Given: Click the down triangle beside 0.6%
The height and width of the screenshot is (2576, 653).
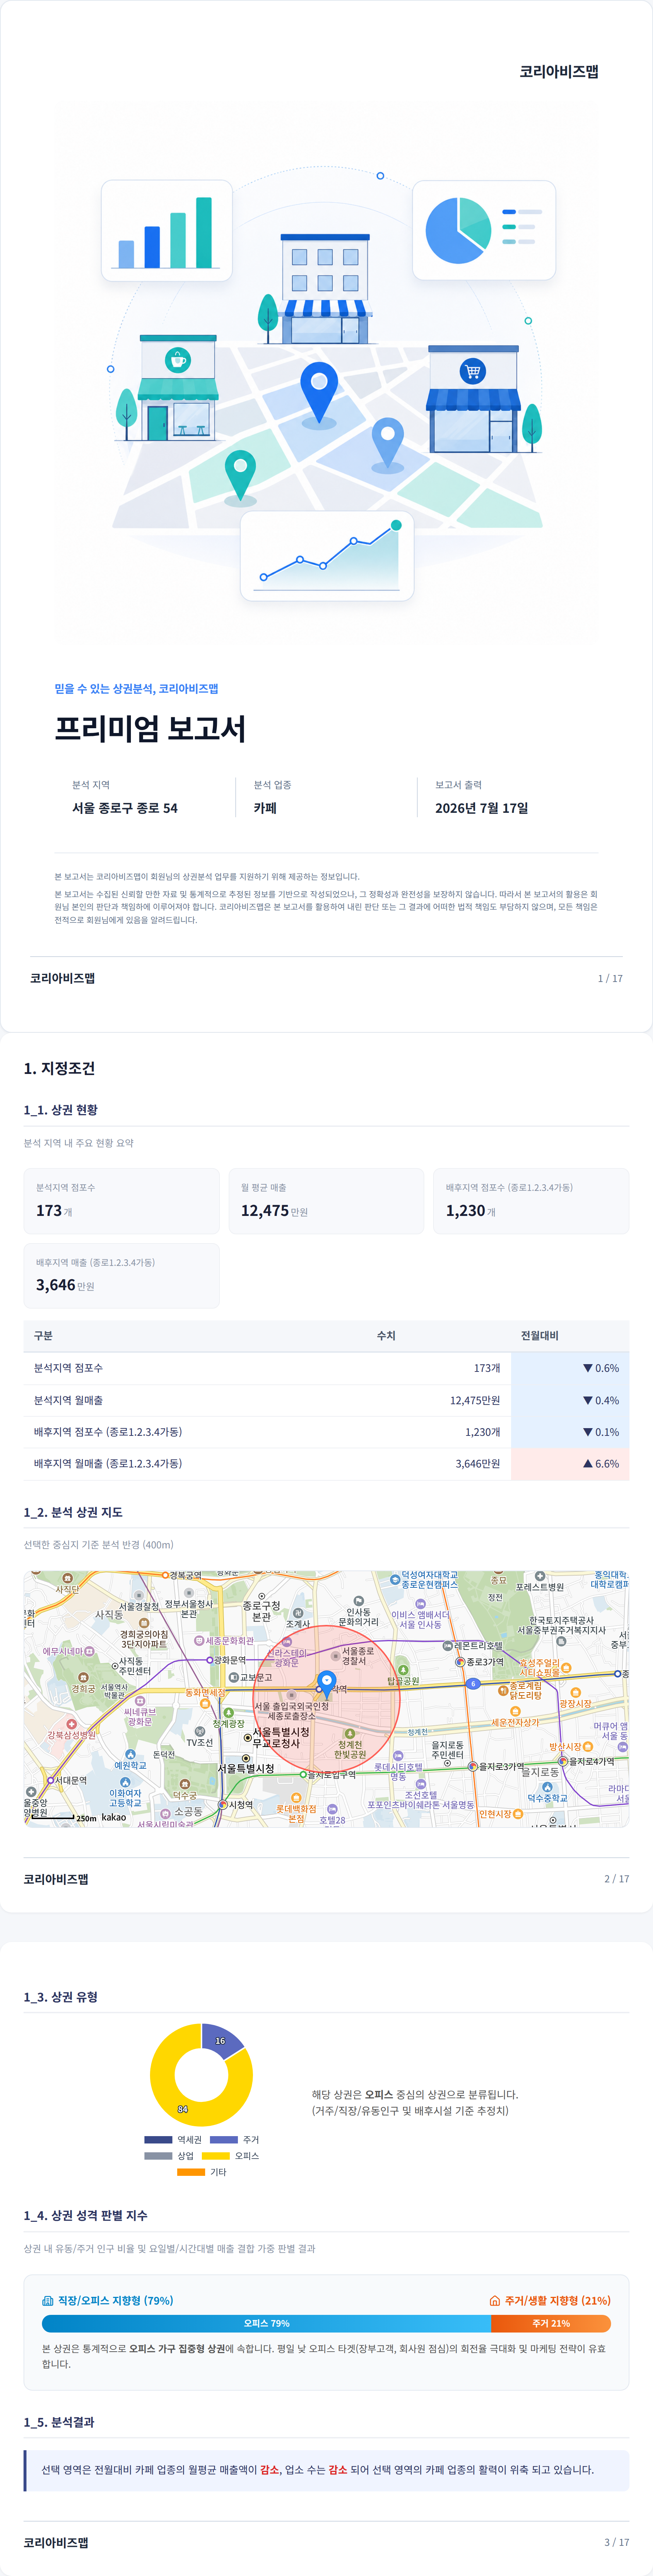Looking at the screenshot, I should point(588,1368).
